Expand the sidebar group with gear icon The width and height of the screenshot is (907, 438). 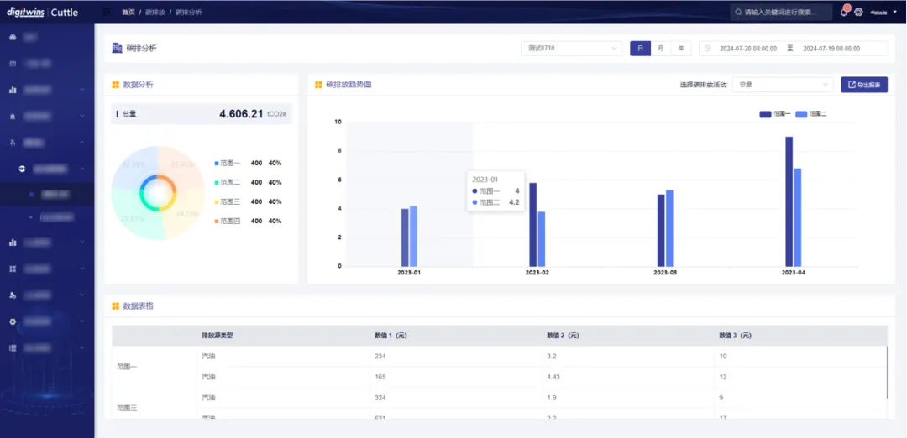82,321
